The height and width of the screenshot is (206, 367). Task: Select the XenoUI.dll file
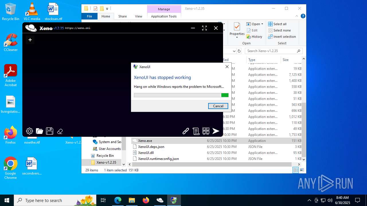coord(217,153)
